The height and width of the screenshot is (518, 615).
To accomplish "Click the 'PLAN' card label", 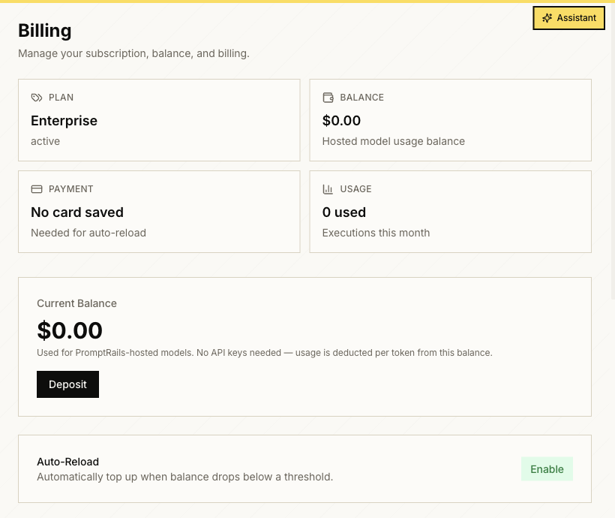I will coord(61,98).
